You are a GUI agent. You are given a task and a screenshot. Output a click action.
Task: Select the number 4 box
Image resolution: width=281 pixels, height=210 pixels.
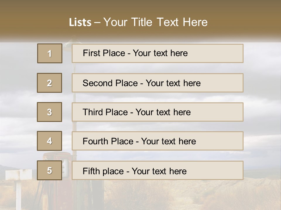(x=49, y=141)
